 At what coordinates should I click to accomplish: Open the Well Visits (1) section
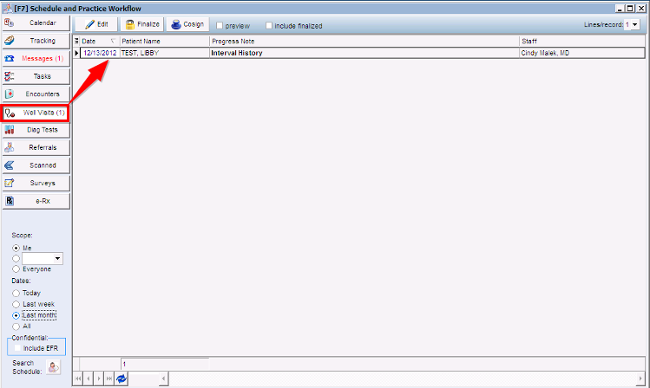(36, 113)
